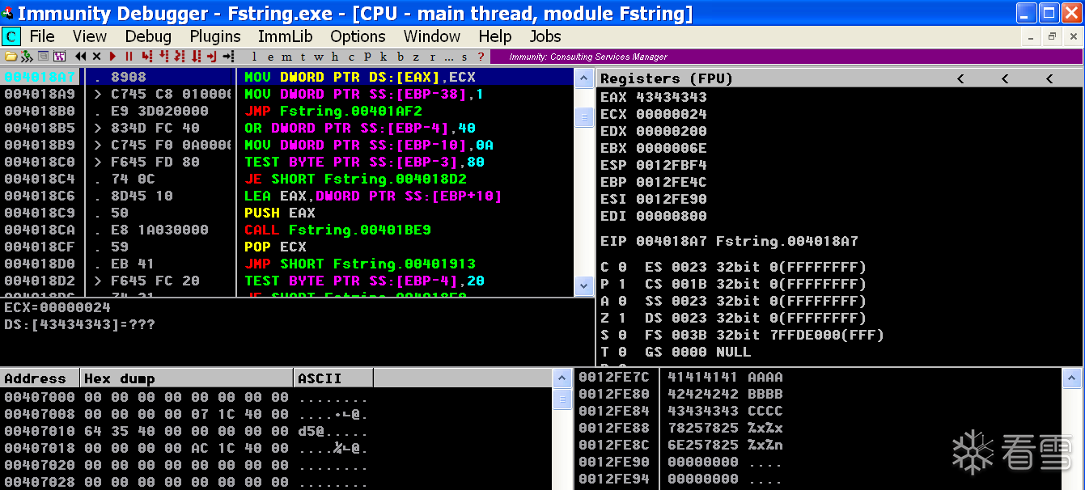
Task: Select the EAX 43434343 register line
Action: (x=654, y=97)
